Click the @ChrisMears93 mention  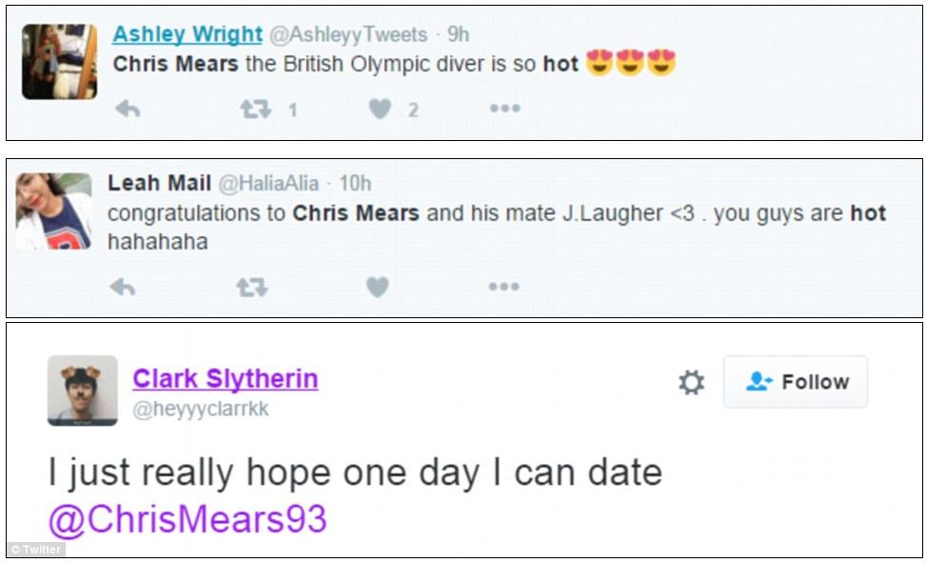click(187, 520)
